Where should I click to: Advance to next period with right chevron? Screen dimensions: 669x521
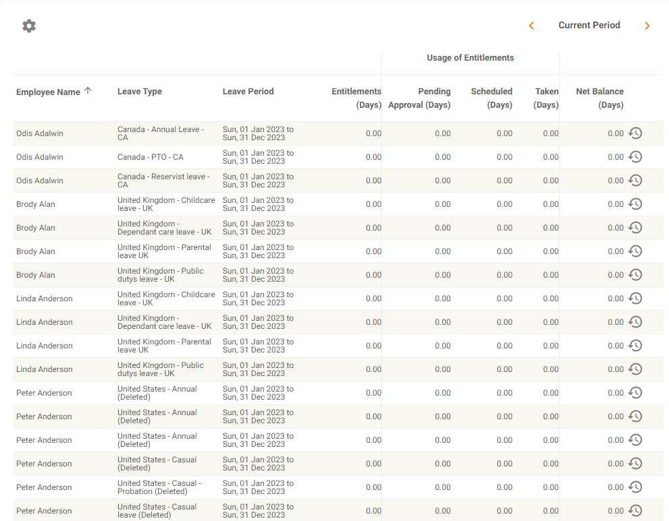click(x=647, y=25)
